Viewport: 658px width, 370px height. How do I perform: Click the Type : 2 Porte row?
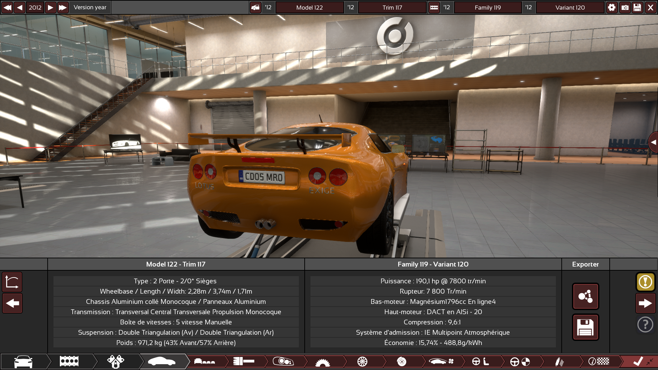(x=176, y=281)
